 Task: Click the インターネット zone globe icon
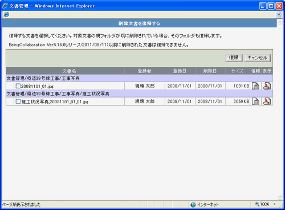click(x=193, y=205)
